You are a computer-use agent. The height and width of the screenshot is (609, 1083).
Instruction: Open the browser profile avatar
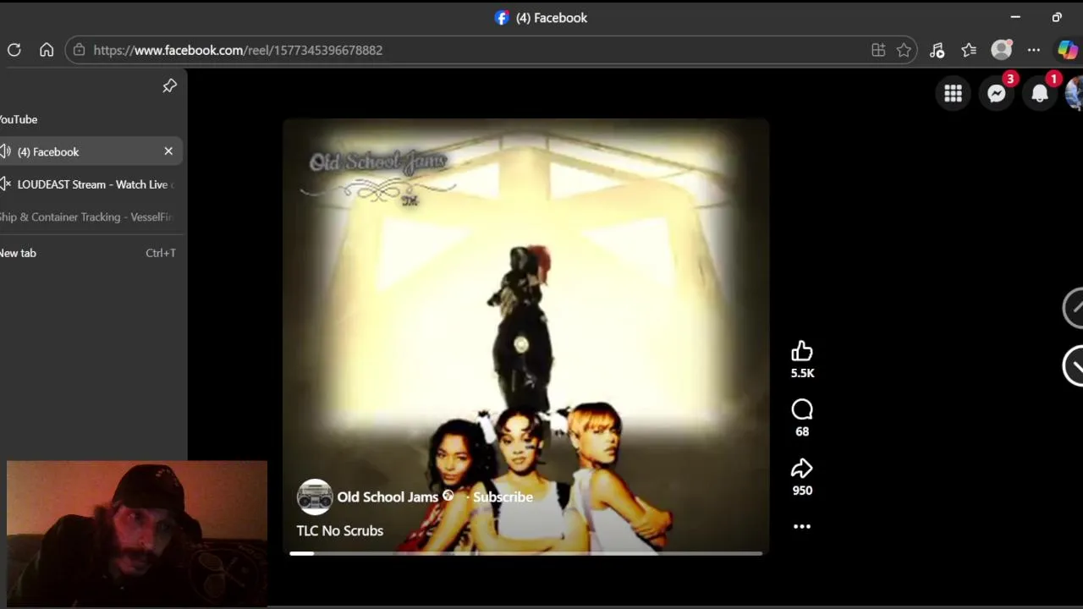[x=1001, y=50]
